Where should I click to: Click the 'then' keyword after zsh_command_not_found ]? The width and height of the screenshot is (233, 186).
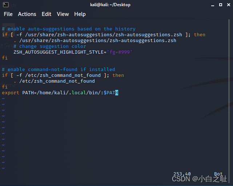click(x=118, y=75)
